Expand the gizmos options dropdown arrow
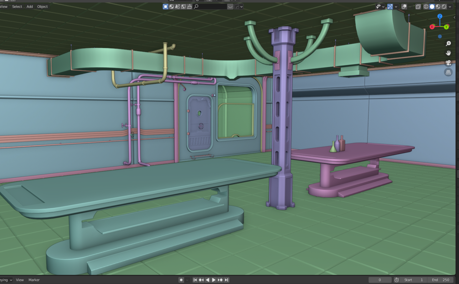 (x=396, y=6)
